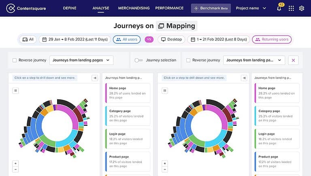Select the Category page card in right list

277,116
